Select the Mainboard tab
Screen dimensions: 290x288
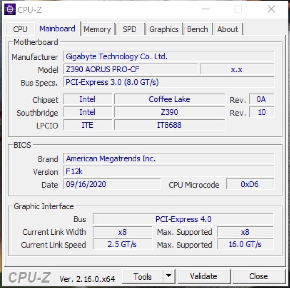[x=57, y=28]
